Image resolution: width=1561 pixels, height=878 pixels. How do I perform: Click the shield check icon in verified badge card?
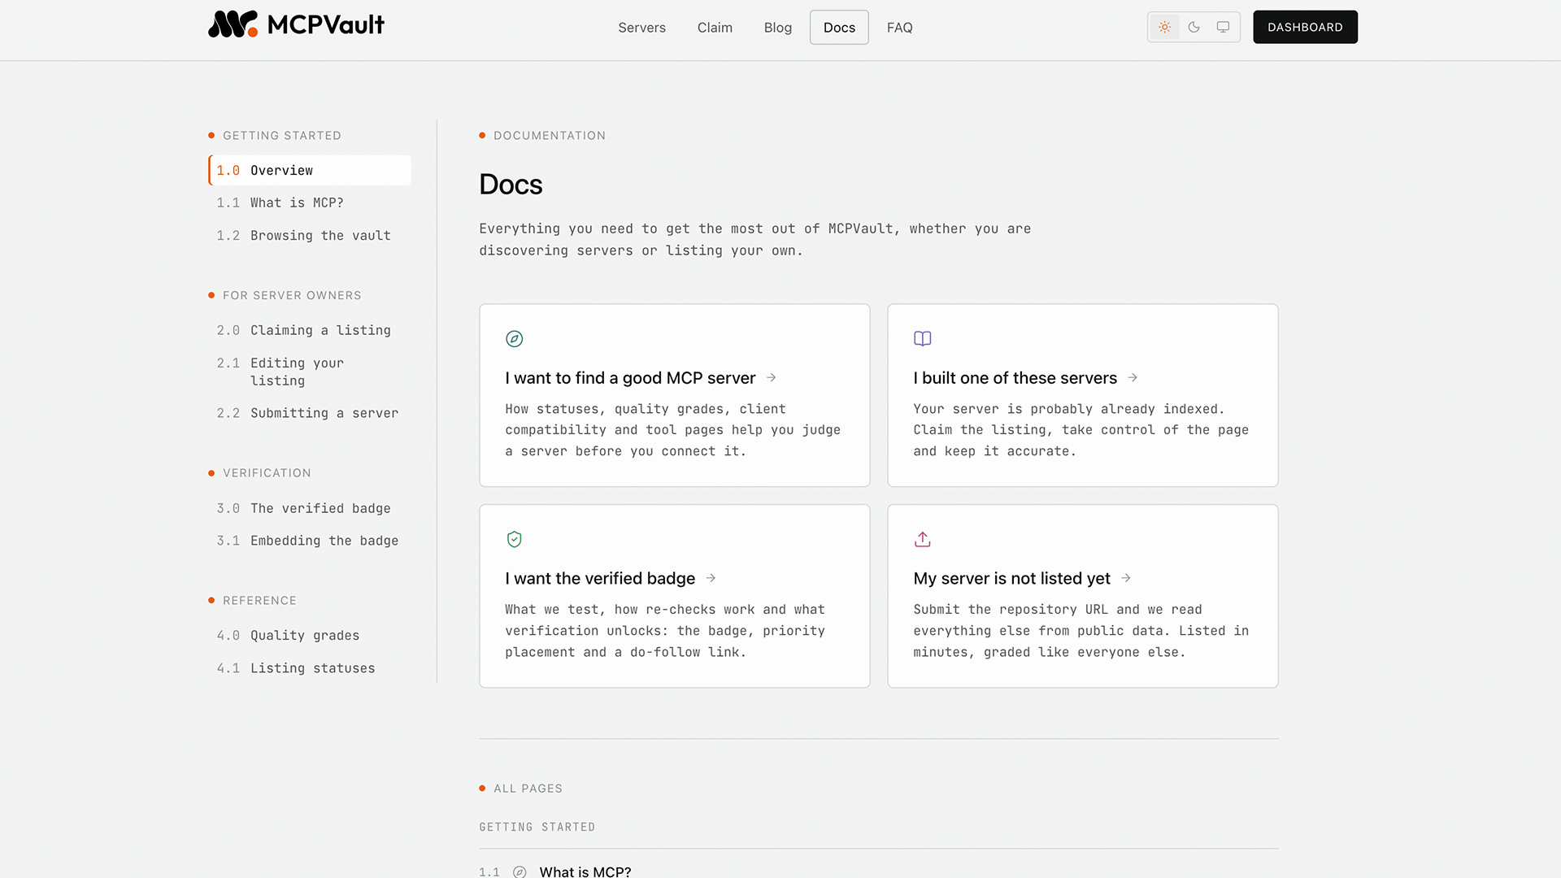pos(514,540)
